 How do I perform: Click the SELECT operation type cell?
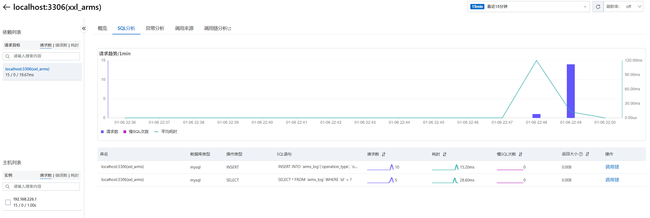point(232,180)
